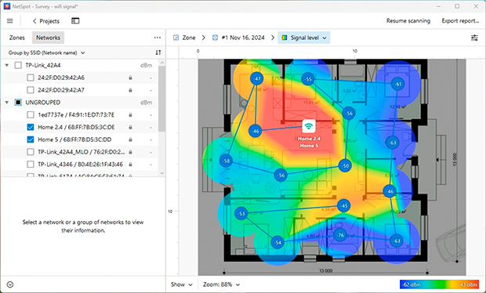The width and height of the screenshot is (486, 293).
Task: Select the -45 measurement point
Action: pos(344,205)
